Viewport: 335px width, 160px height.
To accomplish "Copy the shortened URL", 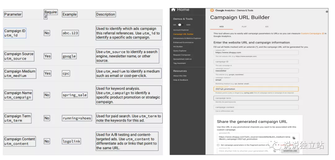I will point(275,151).
